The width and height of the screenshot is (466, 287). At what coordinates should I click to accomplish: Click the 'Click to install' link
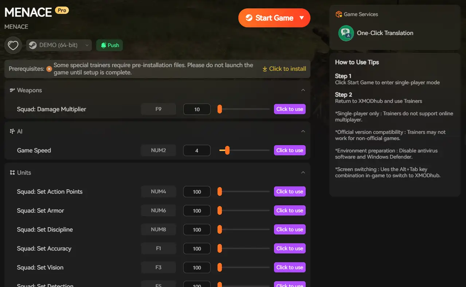pos(284,69)
